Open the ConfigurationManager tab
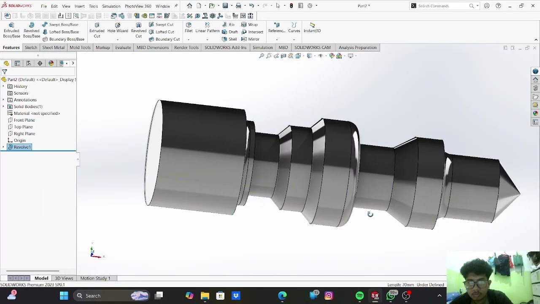This screenshot has height=304, width=540. point(29,63)
